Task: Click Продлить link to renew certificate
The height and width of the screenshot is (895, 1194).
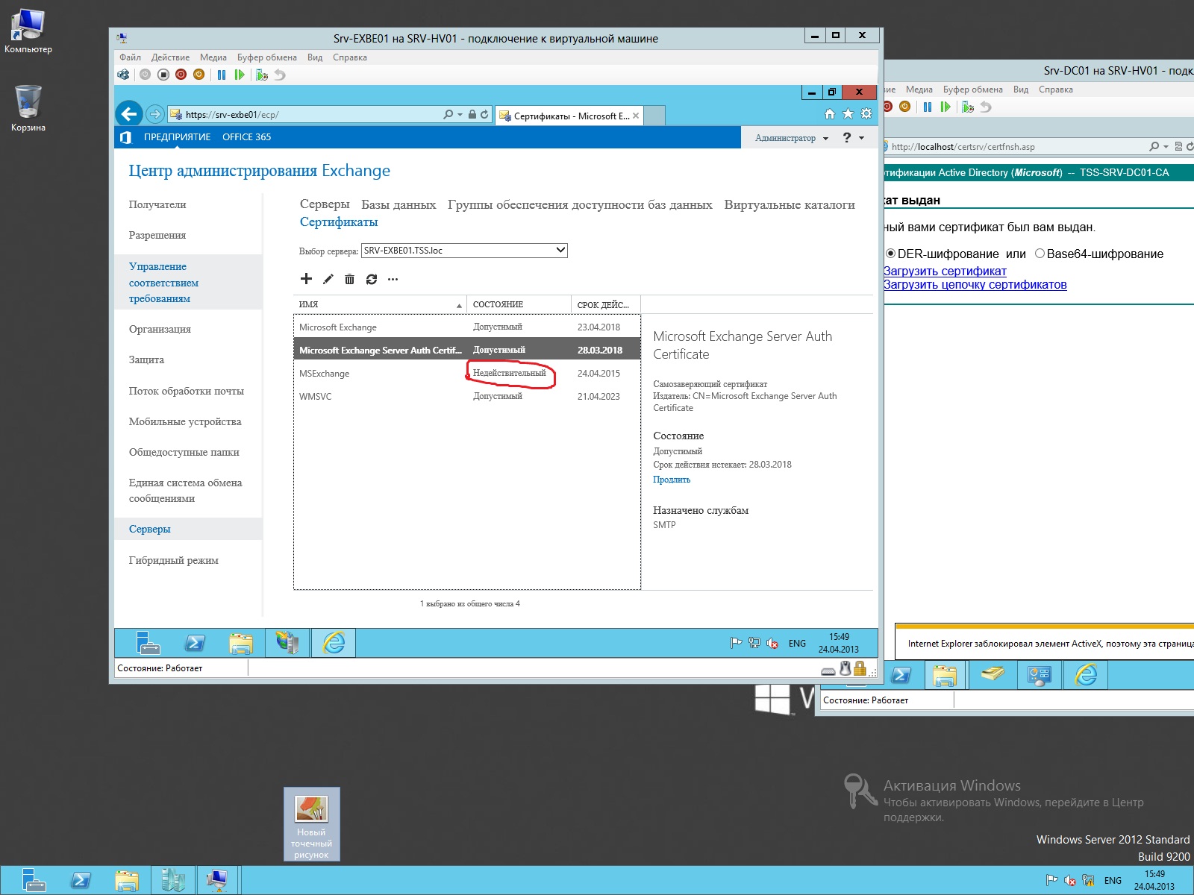Action: (x=672, y=480)
